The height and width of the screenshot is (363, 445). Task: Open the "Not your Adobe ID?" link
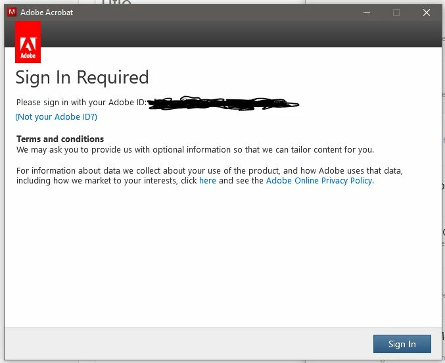[x=56, y=117]
